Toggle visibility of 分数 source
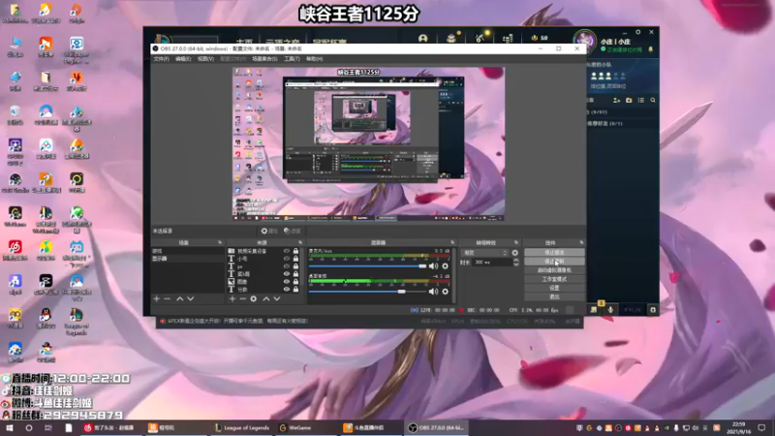 286,289
